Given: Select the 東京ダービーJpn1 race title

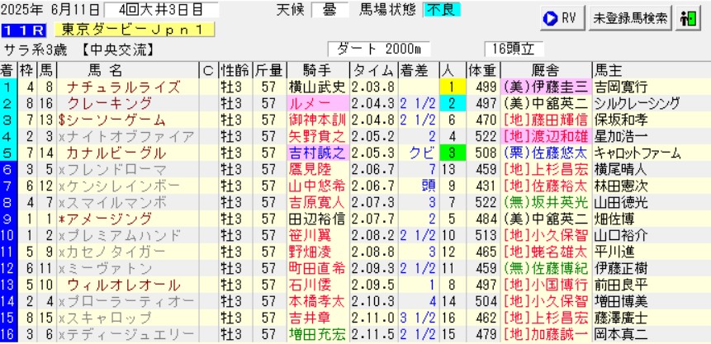Looking at the screenshot, I should pyautogui.click(x=132, y=30).
